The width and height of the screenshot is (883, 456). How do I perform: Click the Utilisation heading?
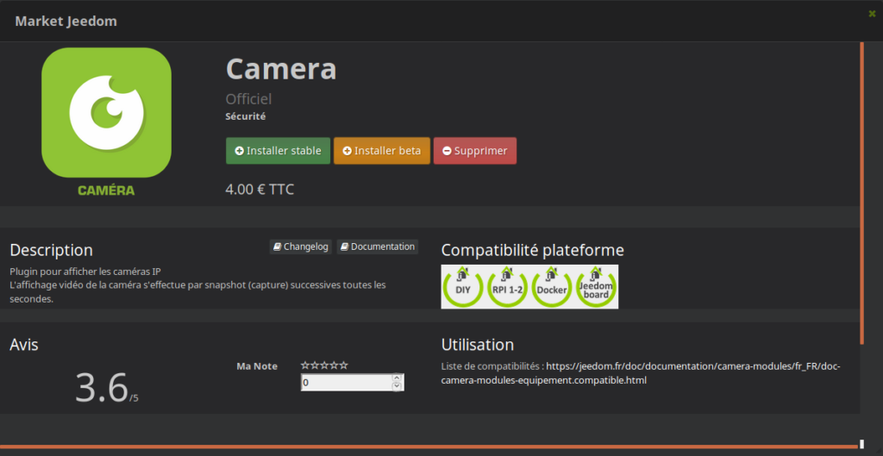pyautogui.click(x=478, y=345)
